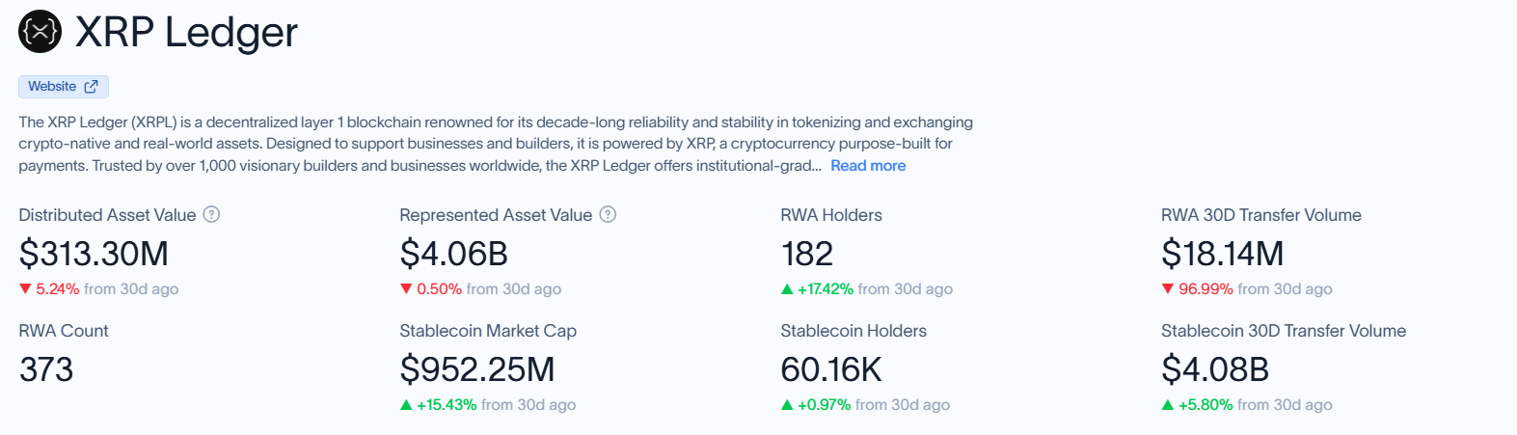
Task: Click the XRP Ledger logo icon
Action: click(x=40, y=32)
